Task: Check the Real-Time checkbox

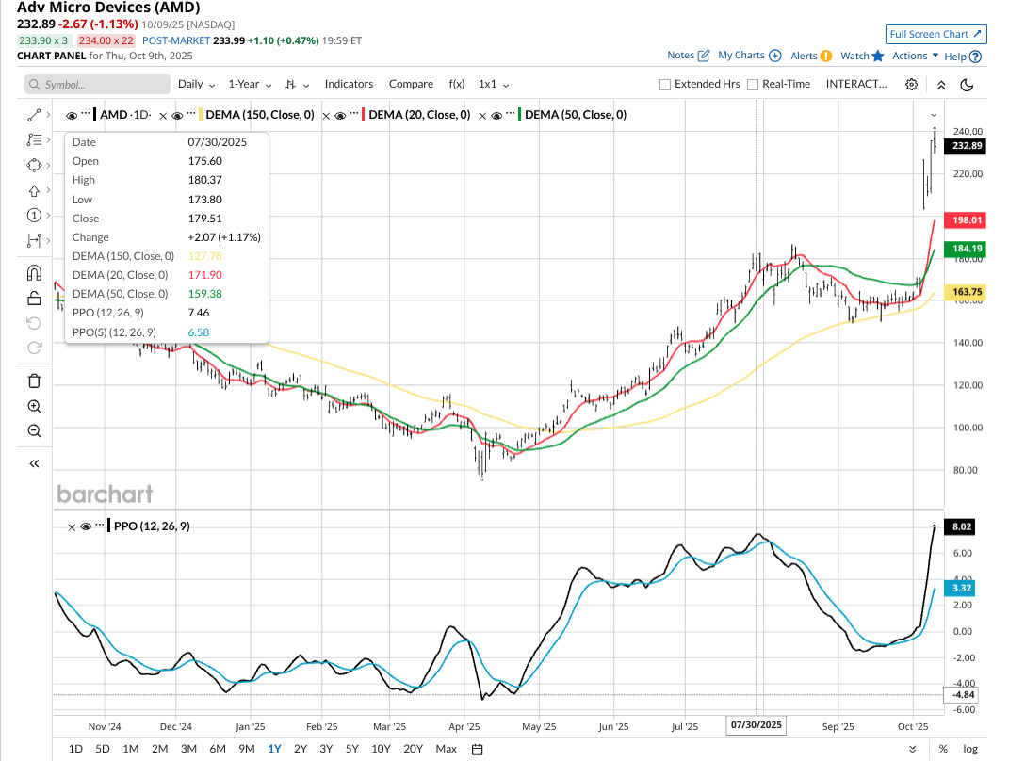Action: 753,84
